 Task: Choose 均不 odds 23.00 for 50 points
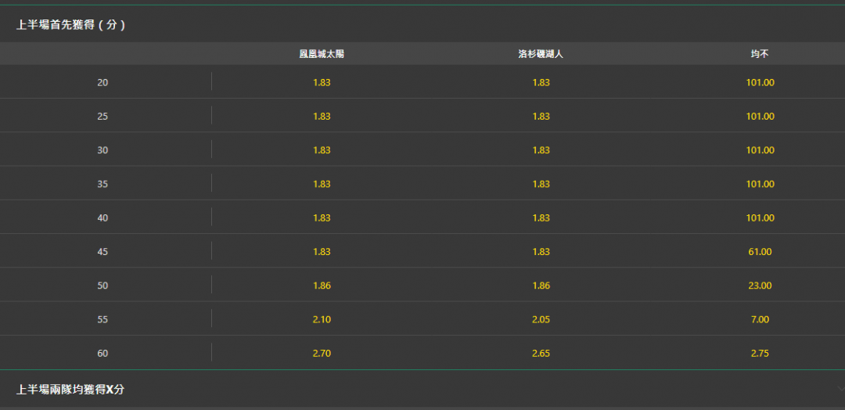point(760,286)
